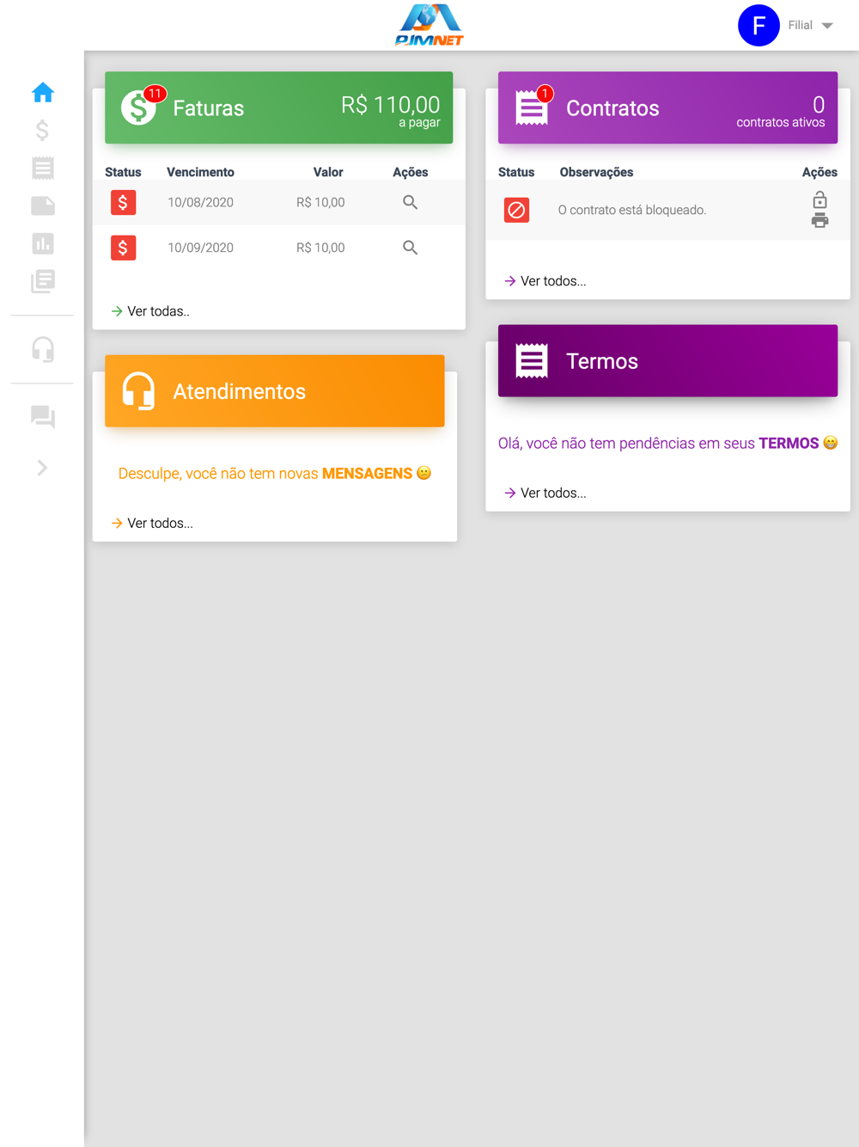Click the Filial user label
Viewport: 859px width, 1147px height.
pyautogui.click(x=800, y=25)
